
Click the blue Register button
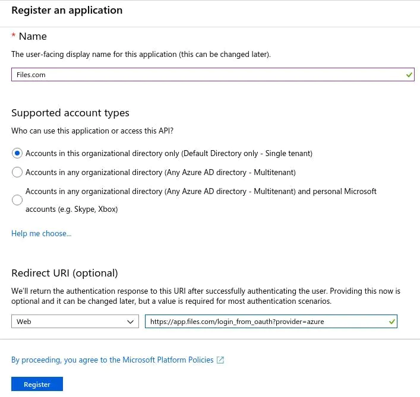point(37,384)
